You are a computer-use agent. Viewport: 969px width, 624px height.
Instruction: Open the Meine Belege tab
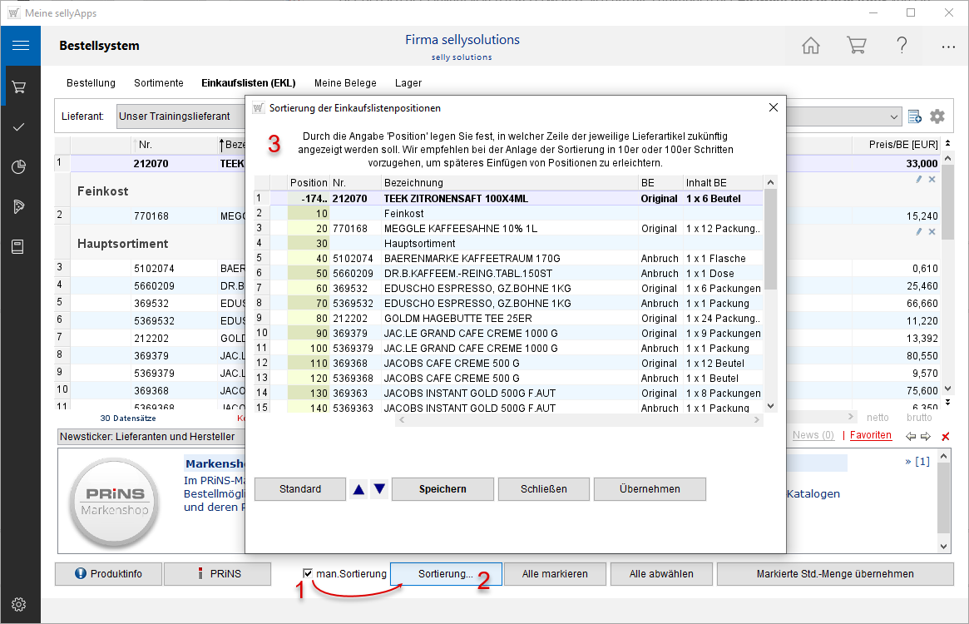click(345, 83)
